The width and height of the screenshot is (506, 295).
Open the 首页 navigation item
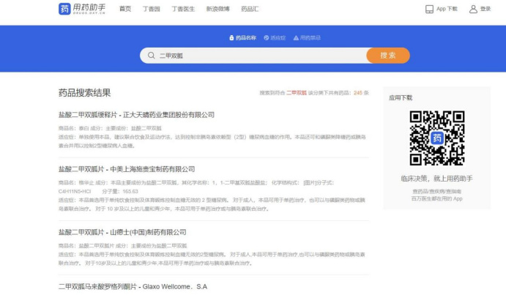[x=125, y=9]
